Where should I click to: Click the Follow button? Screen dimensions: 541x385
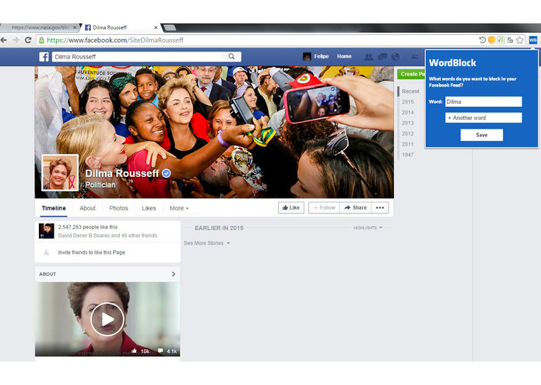324,207
